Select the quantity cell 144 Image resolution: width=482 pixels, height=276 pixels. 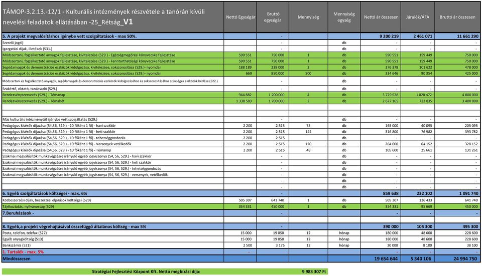(308, 132)
